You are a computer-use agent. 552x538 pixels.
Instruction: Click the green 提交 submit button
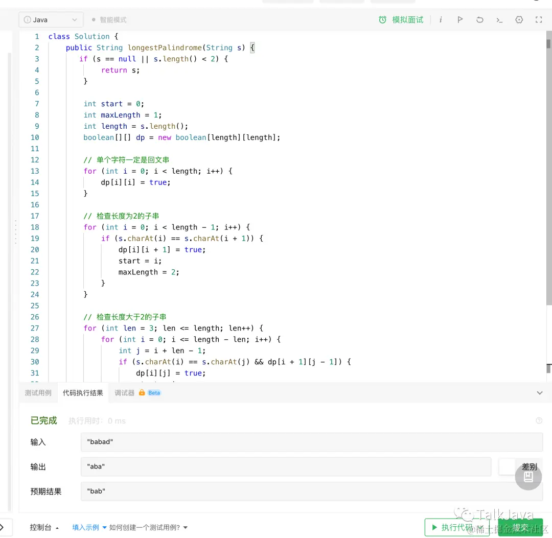point(520,527)
